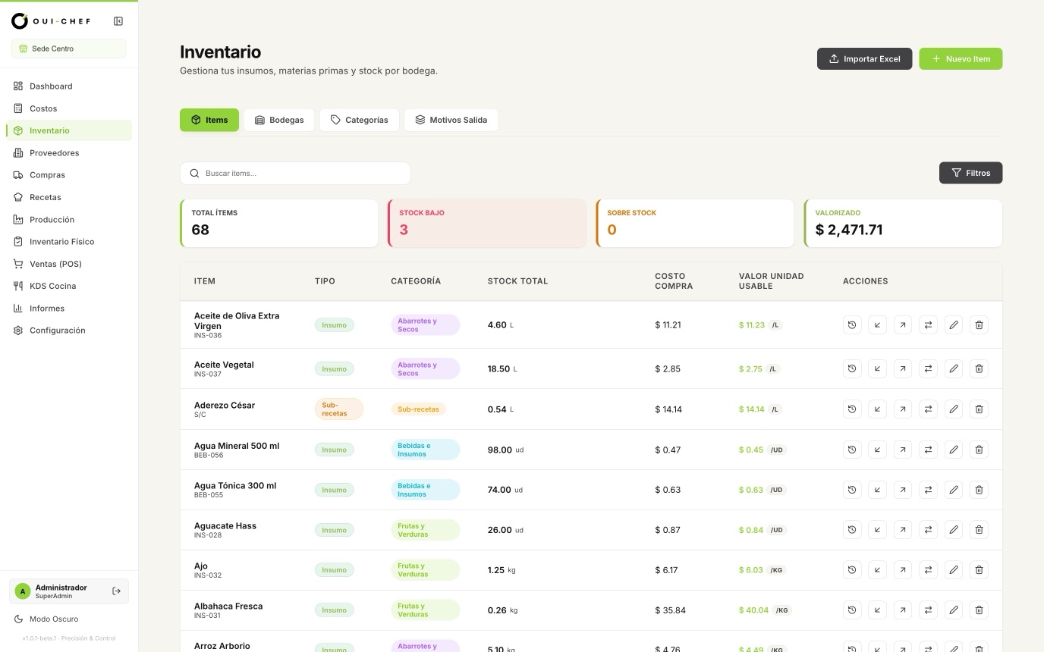
Task: Switch to the Categorías tab
Action: pyautogui.click(x=360, y=120)
